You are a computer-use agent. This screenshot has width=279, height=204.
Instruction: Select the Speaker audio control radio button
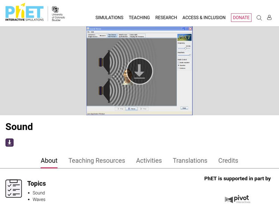[x=179, y=65]
